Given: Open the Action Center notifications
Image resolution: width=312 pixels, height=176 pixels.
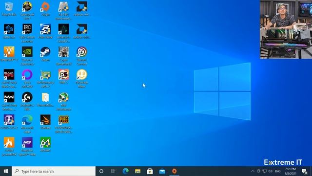Looking at the screenshot, I should [x=304, y=171].
